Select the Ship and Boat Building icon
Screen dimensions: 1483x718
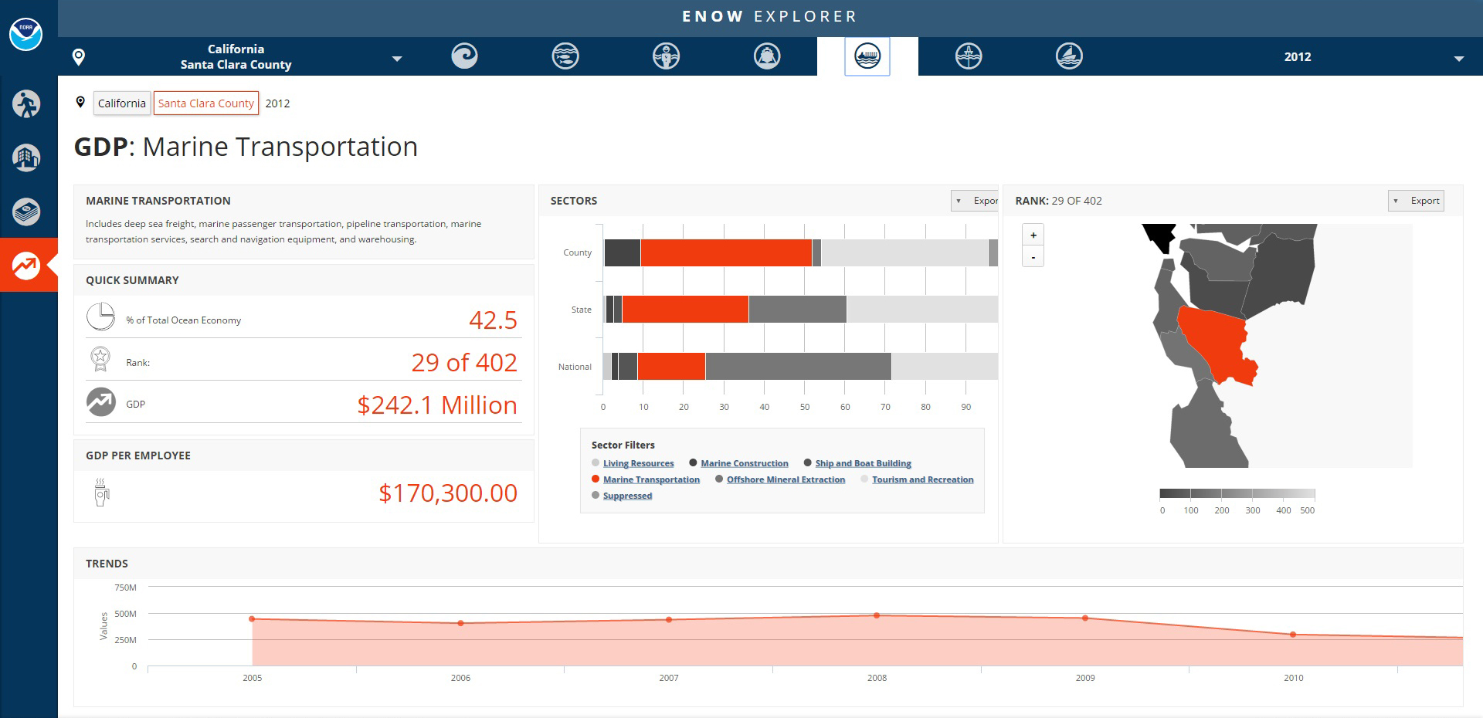tap(767, 56)
